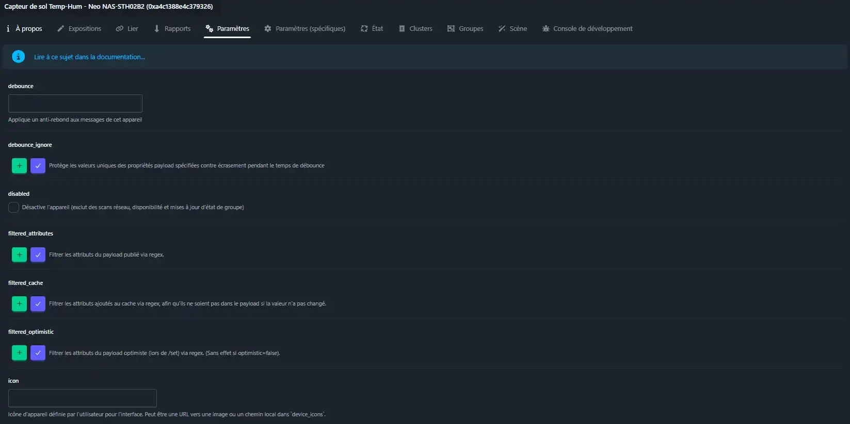Click into the icon text field
Image resolution: width=850 pixels, height=424 pixels.
83,398
